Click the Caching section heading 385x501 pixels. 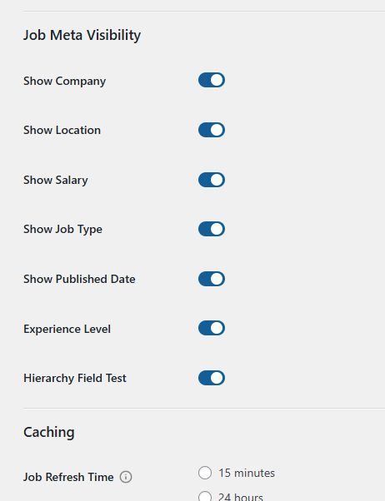(49, 432)
